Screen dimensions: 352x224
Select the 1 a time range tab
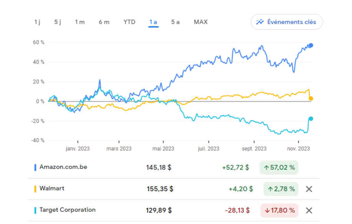pos(153,22)
